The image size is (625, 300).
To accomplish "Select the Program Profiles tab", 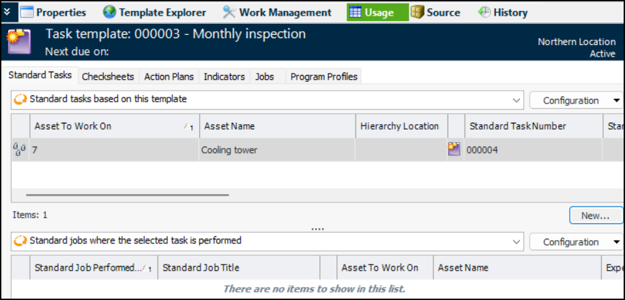I will point(323,77).
